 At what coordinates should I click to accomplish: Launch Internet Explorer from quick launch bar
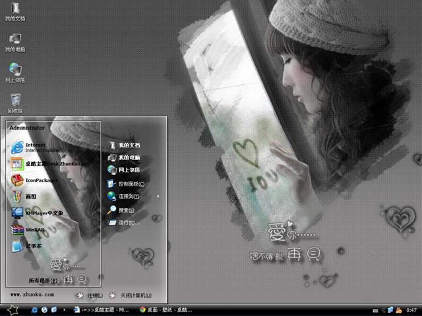coord(34,310)
